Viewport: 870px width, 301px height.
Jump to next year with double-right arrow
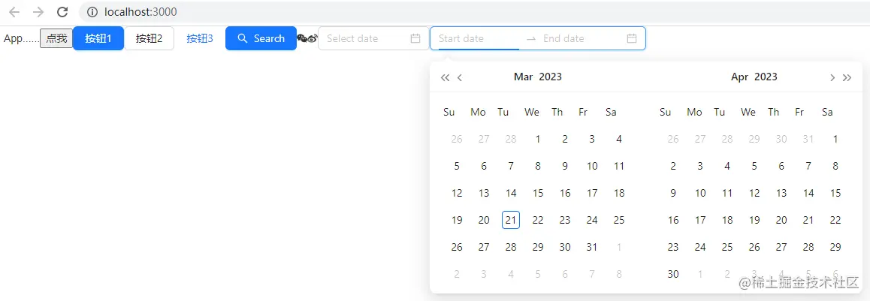(x=847, y=77)
